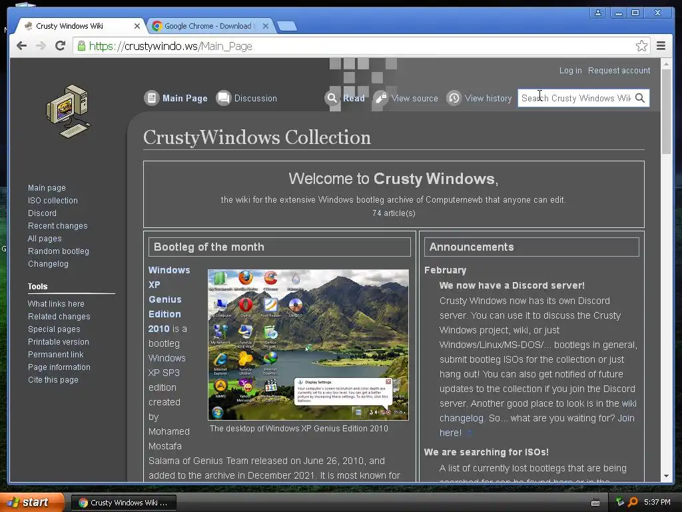Click the 'Bootleg of the month' heading
682x512 pixels.
[x=208, y=247]
